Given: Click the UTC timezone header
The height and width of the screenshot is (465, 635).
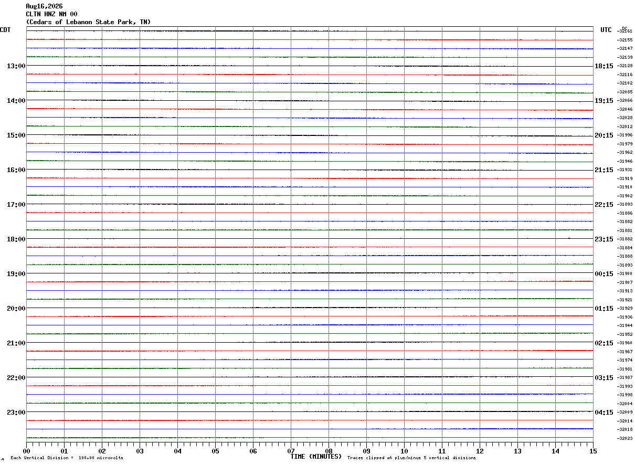Looking at the screenshot, I should pyautogui.click(x=606, y=30).
